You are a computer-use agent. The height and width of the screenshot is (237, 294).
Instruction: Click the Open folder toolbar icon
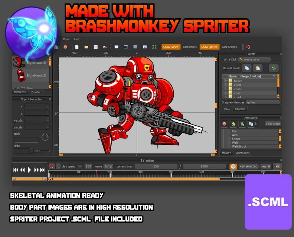[86, 47]
